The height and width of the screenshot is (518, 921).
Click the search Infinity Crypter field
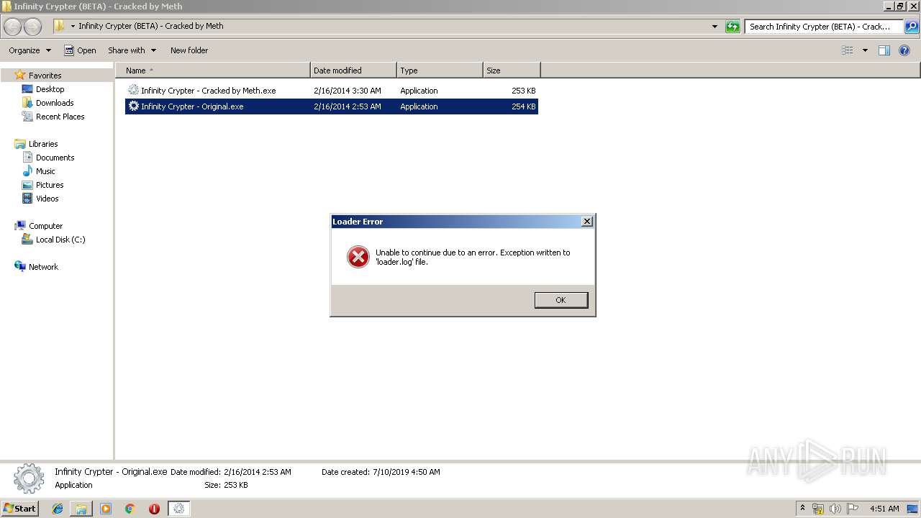(823, 27)
